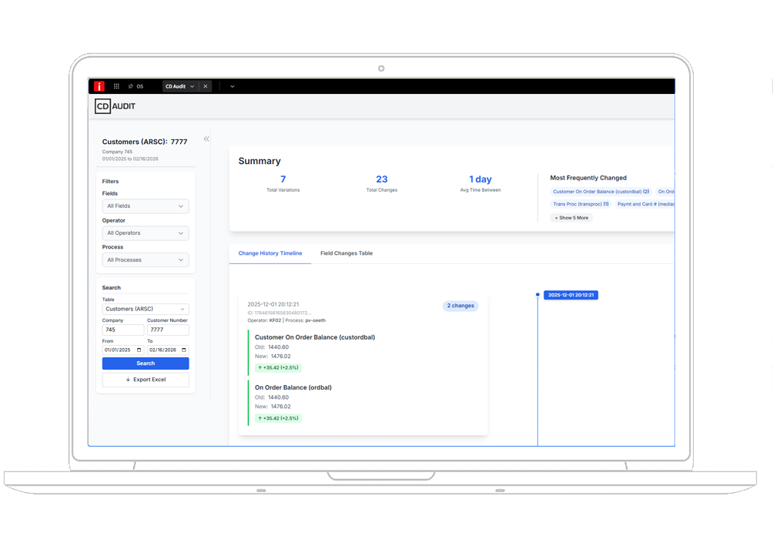Collapse the sidebar with double-chevron icon
The width and height of the screenshot is (773, 549).
[x=206, y=139]
